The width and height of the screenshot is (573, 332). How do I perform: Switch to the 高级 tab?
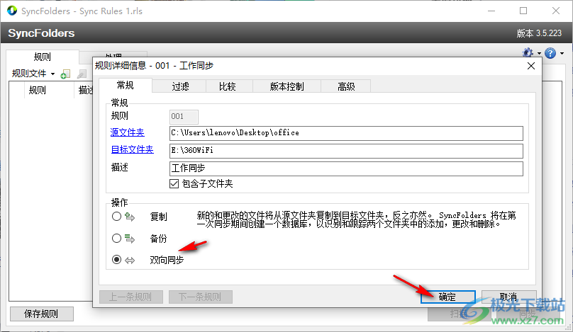point(346,86)
